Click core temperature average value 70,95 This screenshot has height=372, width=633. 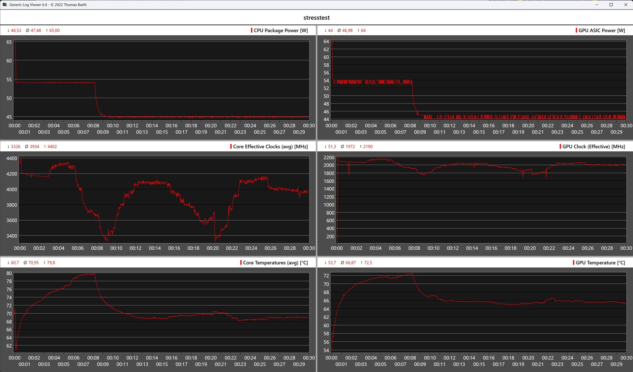tap(33, 263)
